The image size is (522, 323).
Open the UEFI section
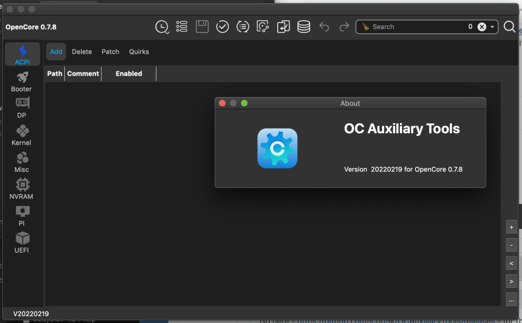click(21, 243)
